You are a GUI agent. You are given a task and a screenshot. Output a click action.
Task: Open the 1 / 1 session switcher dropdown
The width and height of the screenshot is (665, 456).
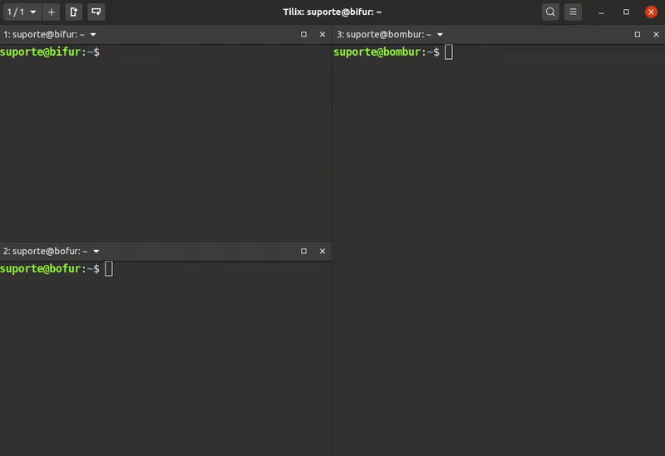tap(22, 12)
